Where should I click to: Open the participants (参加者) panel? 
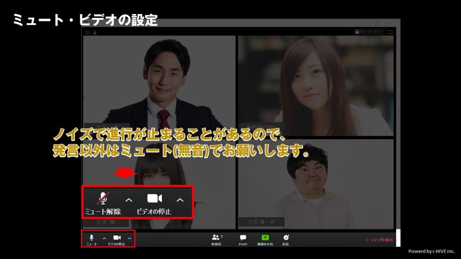216,239
